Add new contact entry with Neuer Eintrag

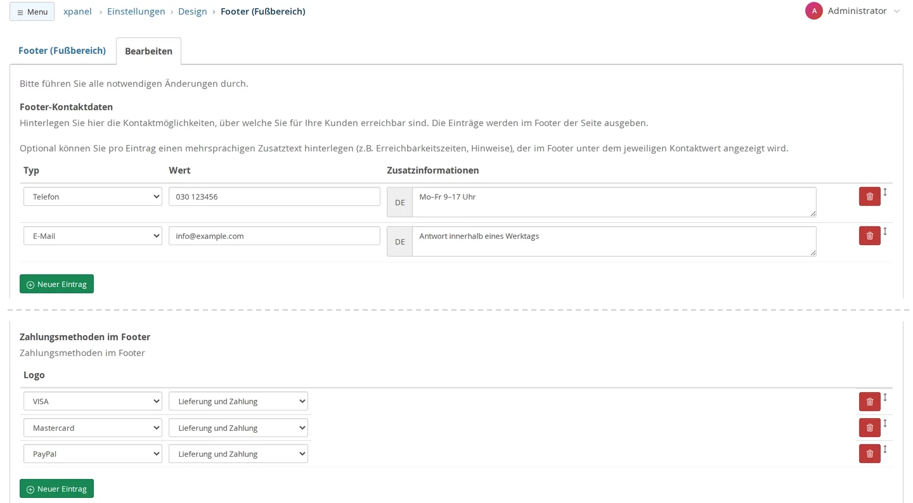click(x=56, y=284)
